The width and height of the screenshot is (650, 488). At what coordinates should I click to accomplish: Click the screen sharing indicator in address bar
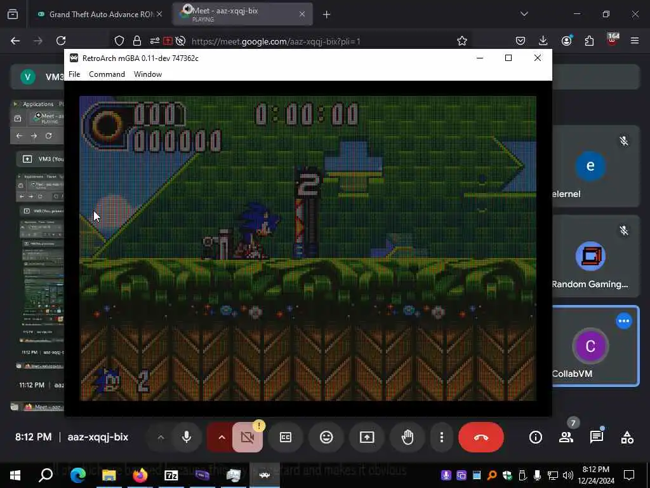click(168, 41)
